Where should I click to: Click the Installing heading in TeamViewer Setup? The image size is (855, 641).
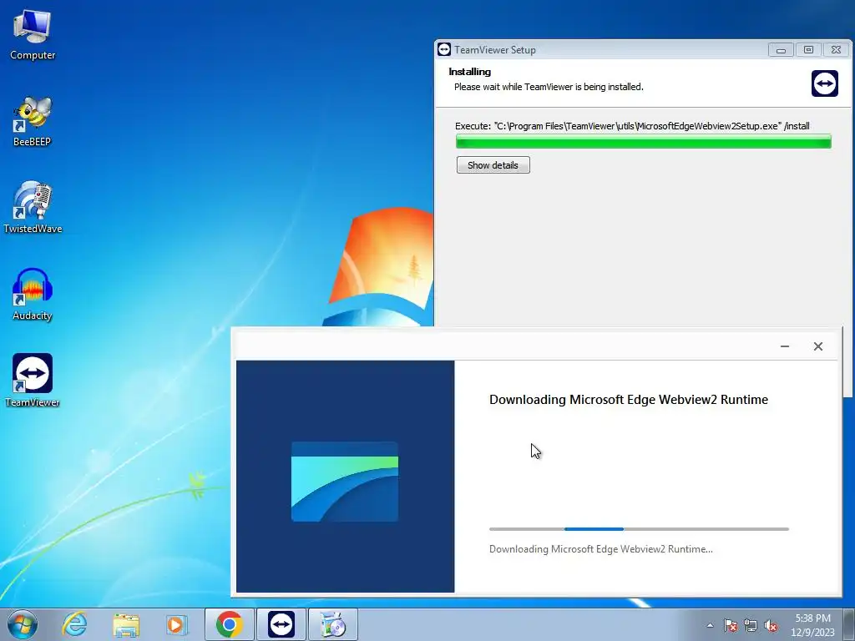point(469,72)
